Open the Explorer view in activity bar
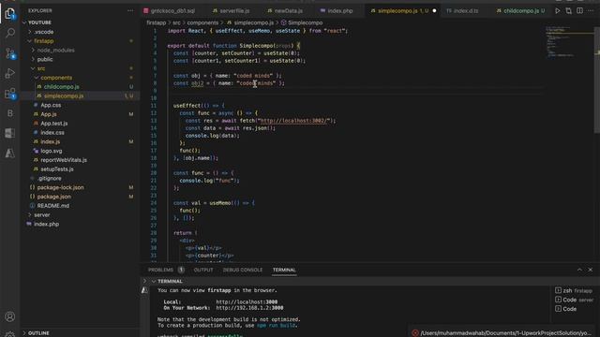The width and height of the screenshot is (600, 337). coord(10,13)
